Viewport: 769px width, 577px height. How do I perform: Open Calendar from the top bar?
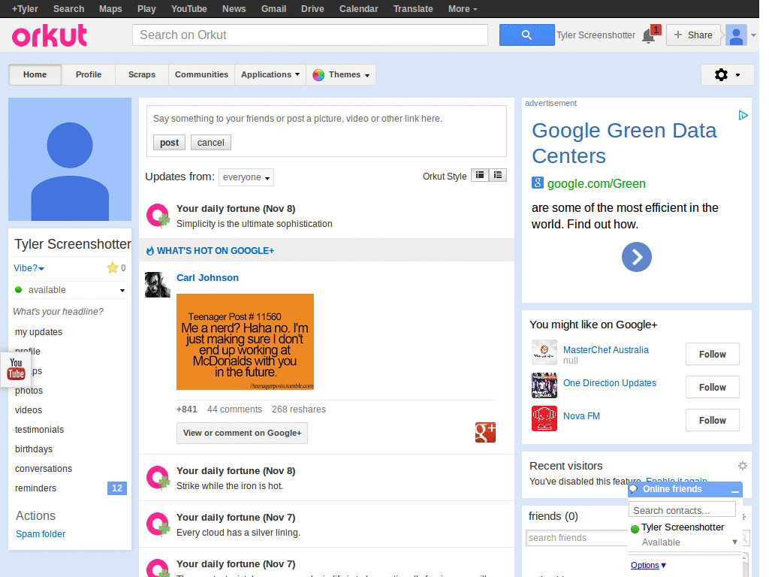[358, 9]
